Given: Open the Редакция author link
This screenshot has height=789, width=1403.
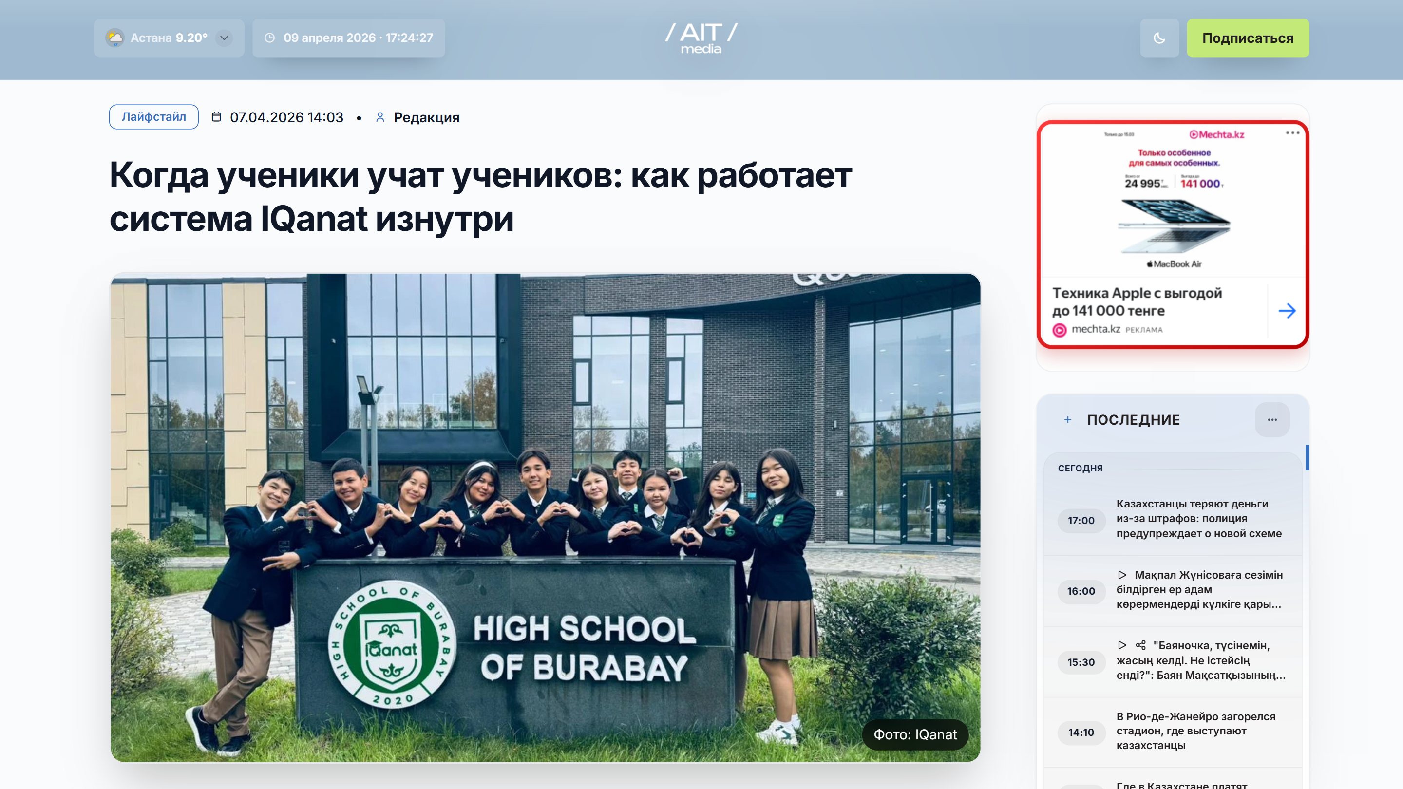Looking at the screenshot, I should tap(426, 117).
